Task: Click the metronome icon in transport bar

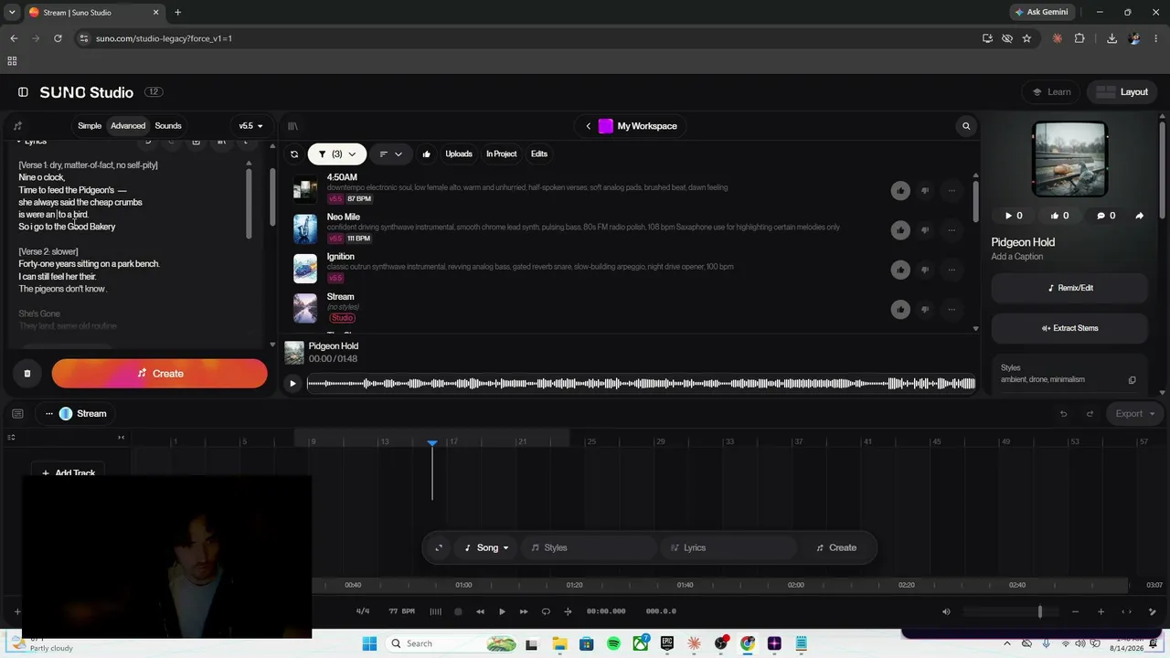Action: pyautogui.click(x=435, y=611)
